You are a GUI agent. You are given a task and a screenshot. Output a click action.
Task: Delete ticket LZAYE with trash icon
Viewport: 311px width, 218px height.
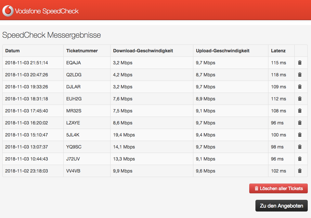tap(300, 123)
